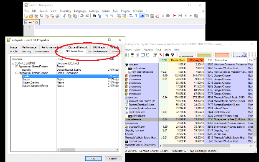Click the Structure column header in Properties
259x162 pixels.
tap(33, 59)
